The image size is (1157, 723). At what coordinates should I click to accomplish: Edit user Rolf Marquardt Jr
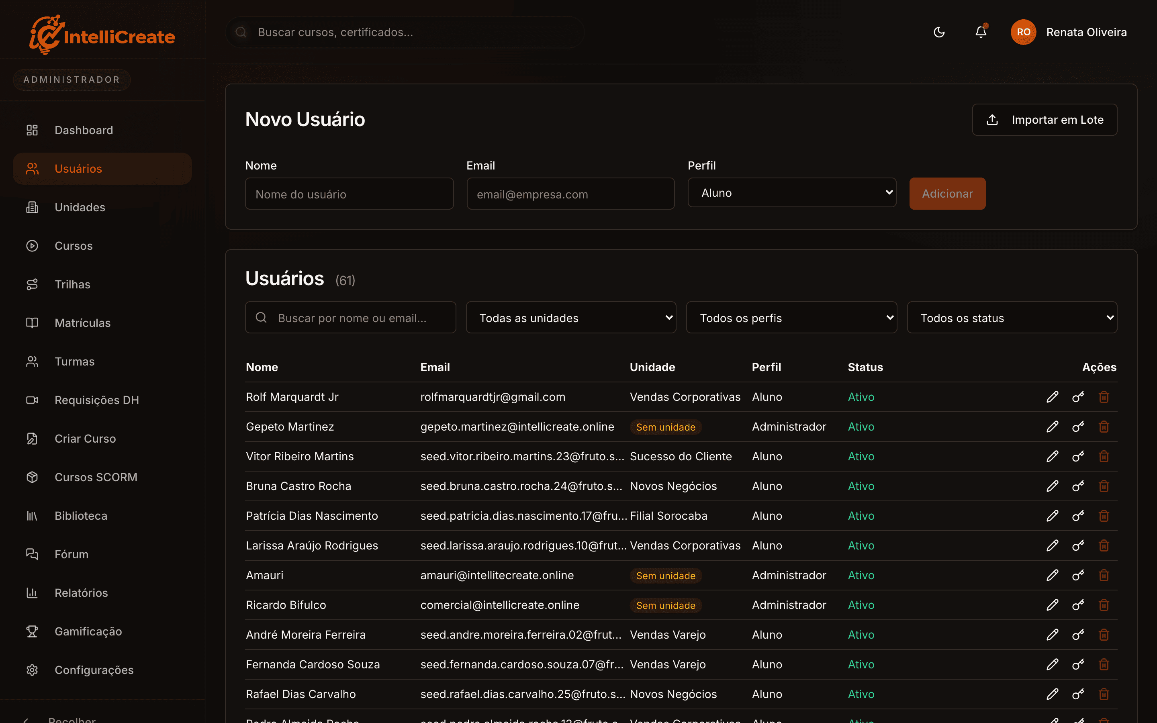1052,397
